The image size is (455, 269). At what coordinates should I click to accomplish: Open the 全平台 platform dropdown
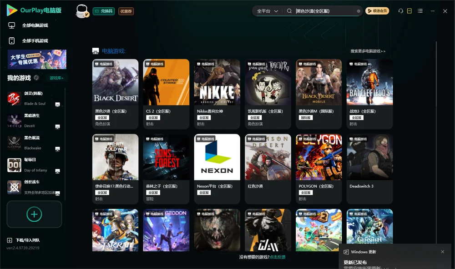tap(267, 11)
